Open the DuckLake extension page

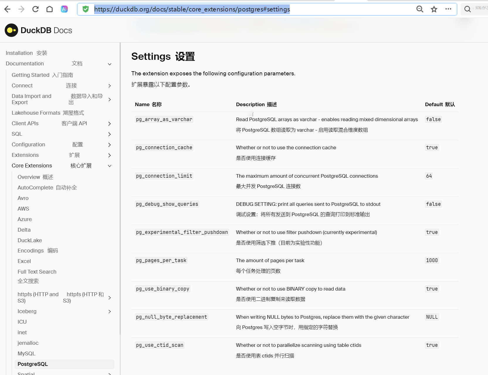[30, 240]
